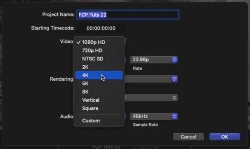Choose the highlighted 4K format
250x149 pixels.
coord(99,75)
